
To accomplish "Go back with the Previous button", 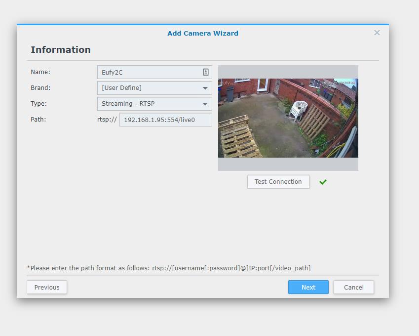I will (47, 287).
